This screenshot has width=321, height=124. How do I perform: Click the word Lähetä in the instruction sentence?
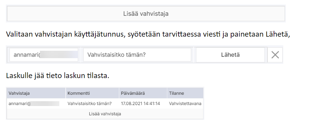click(x=277, y=34)
